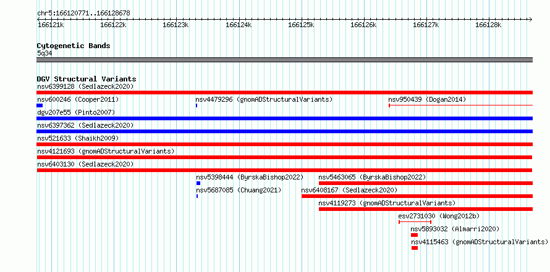Click the 166126k ruler tick label
Screen dimensions: 550x272
(x=364, y=25)
